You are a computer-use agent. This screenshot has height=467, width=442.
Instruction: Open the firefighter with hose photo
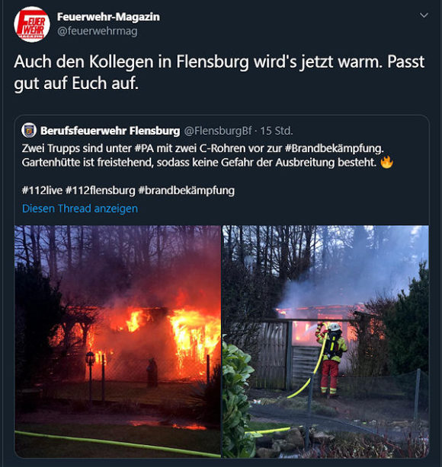325,342
